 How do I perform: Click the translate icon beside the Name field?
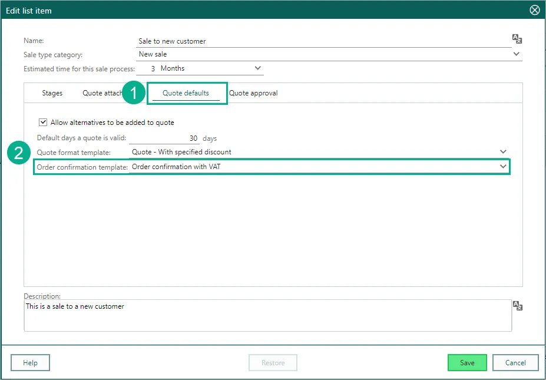click(x=517, y=39)
